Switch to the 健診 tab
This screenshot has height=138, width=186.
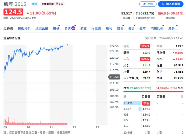[131, 28]
